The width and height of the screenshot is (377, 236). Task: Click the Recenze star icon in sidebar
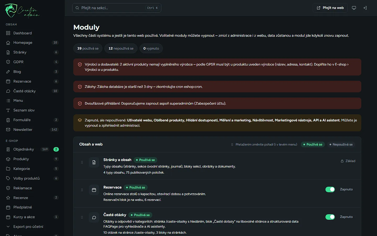pyautogui.click(x=8, y=198)
